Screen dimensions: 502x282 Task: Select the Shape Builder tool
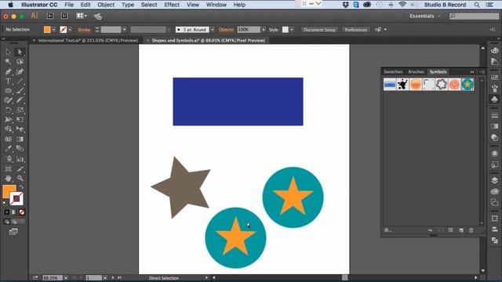pyautogui.click(x=8, y=129)
